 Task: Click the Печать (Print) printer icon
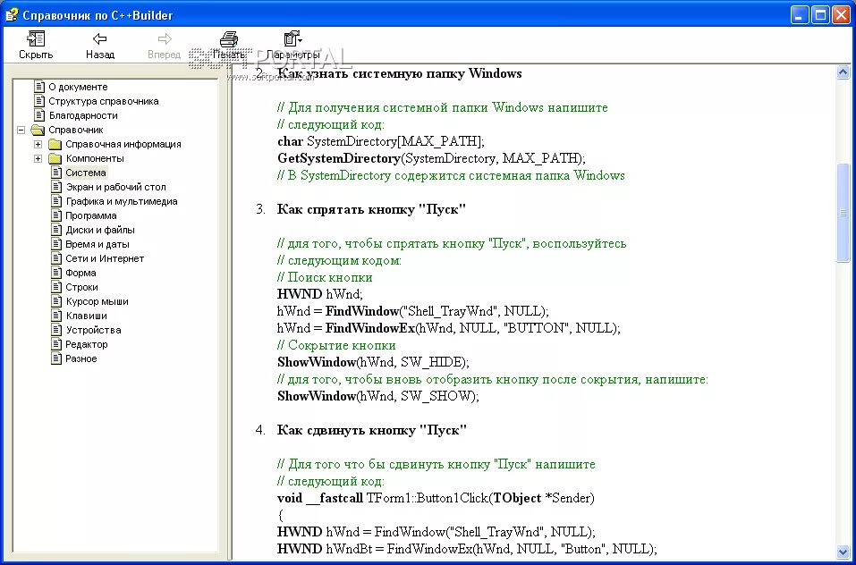tap(229, 38)
